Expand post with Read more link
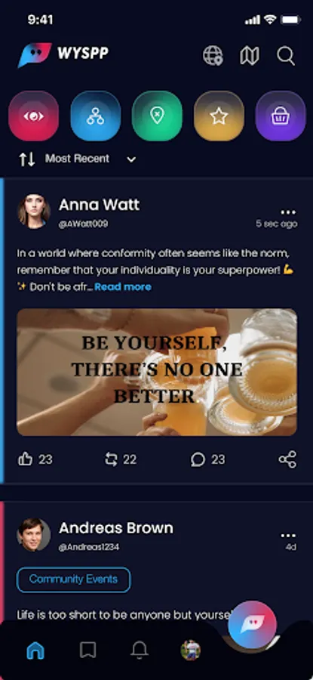 point(123,286)
